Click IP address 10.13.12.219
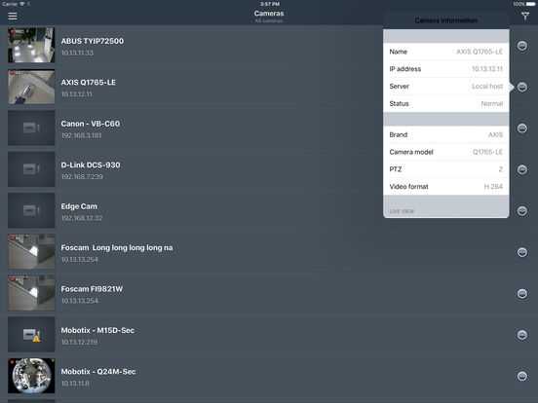This screenshot has width=538, height=403. (x=79, y=342)
